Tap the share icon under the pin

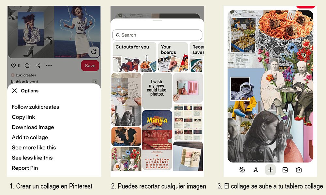point(38,66)
